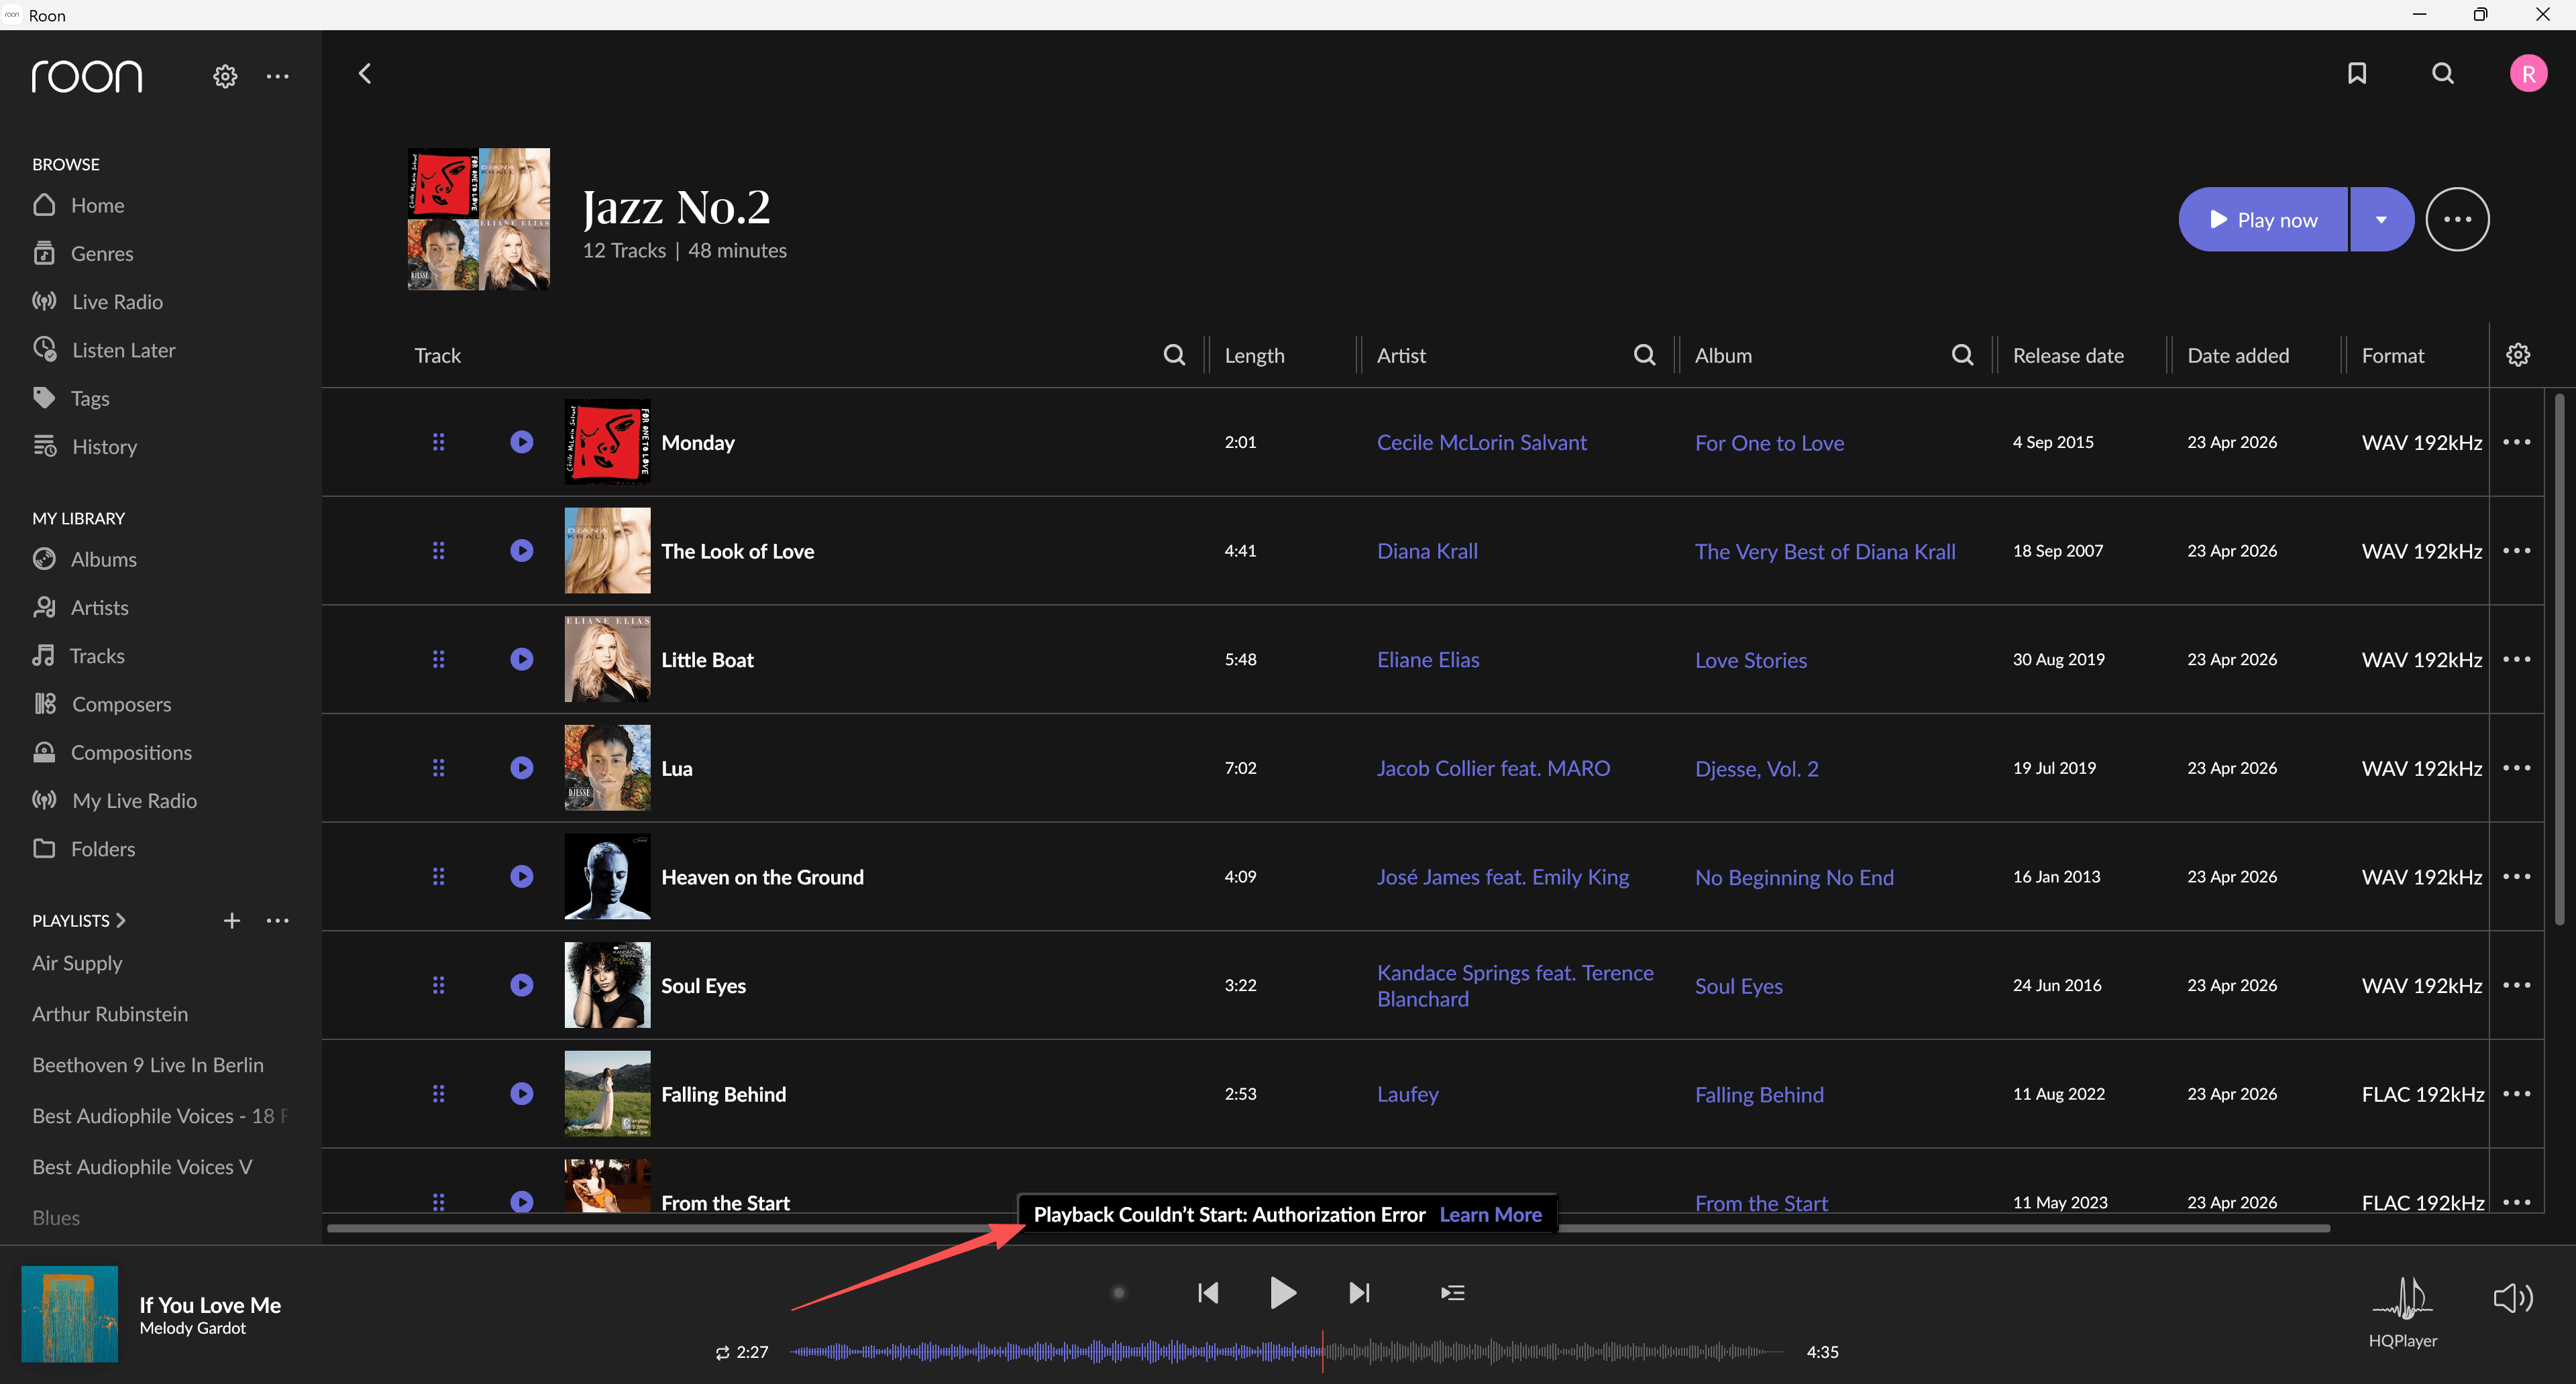The width and height of the screenshot is (2576, 1384).
Task: Open Folders in My Library
Action: (83, 848)
